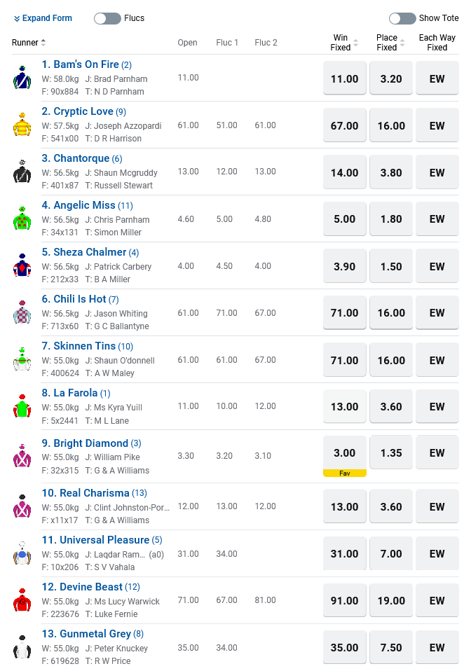
Task: Click Sheza Chalmer jockey silks icon
Action: pos(22,265)
